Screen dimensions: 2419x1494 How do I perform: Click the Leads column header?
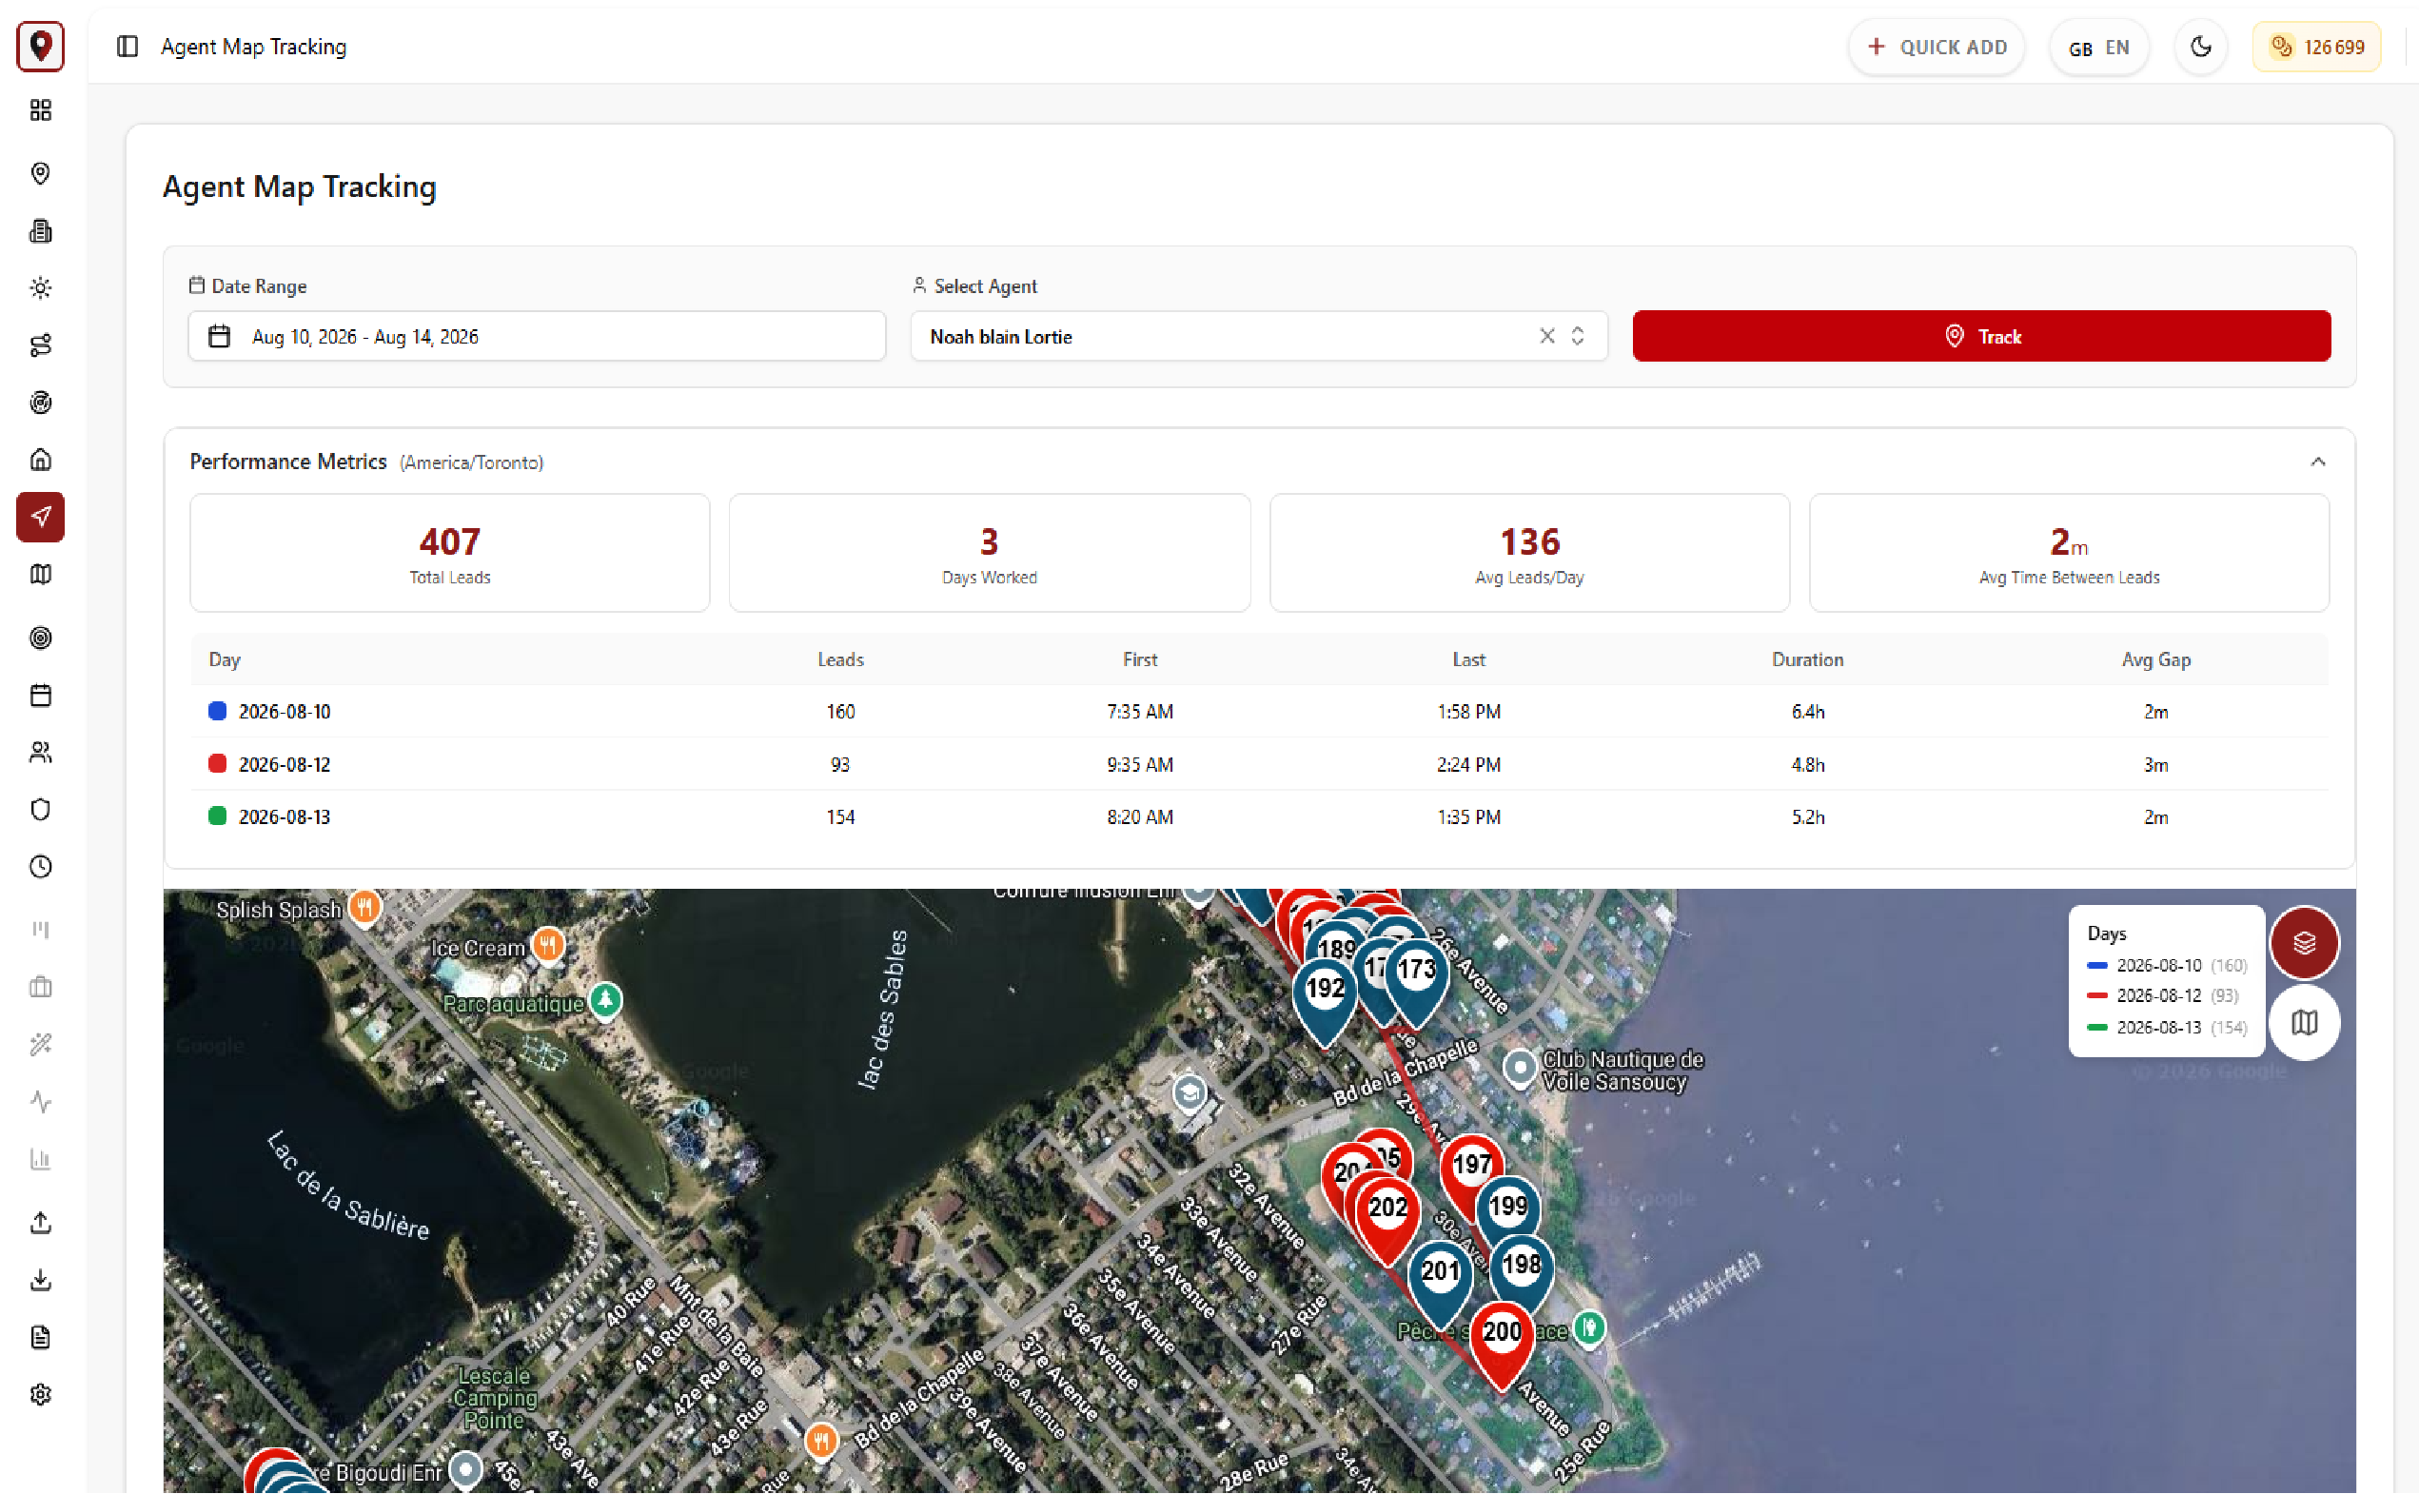840,659
